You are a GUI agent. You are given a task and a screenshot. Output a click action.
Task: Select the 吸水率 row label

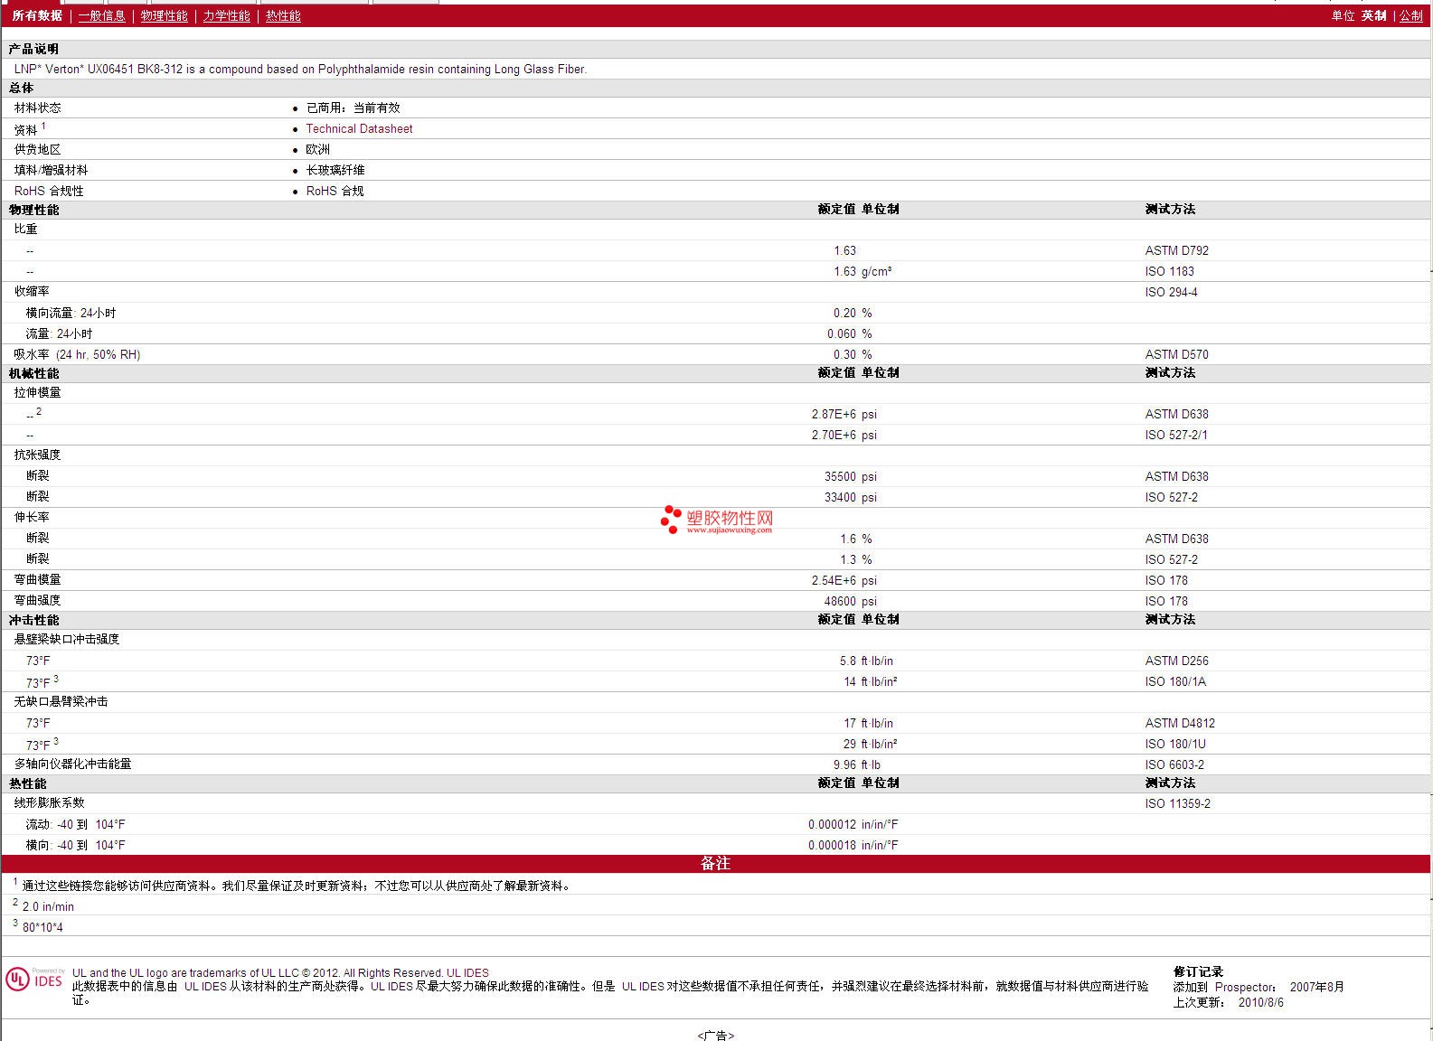point(77,354)
